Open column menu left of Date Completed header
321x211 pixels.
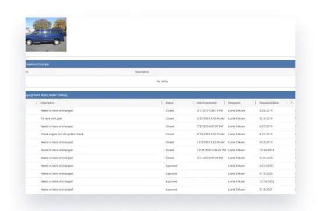tap(193, 103)
